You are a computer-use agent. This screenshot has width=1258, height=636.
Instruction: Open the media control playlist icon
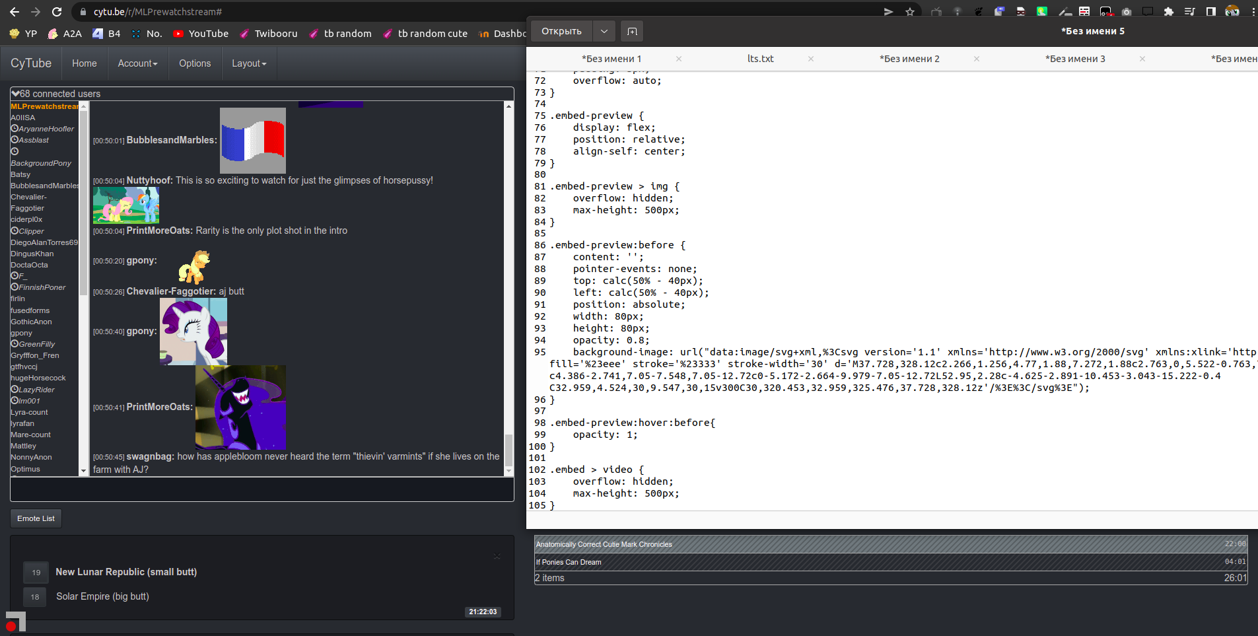point(1190,12)
